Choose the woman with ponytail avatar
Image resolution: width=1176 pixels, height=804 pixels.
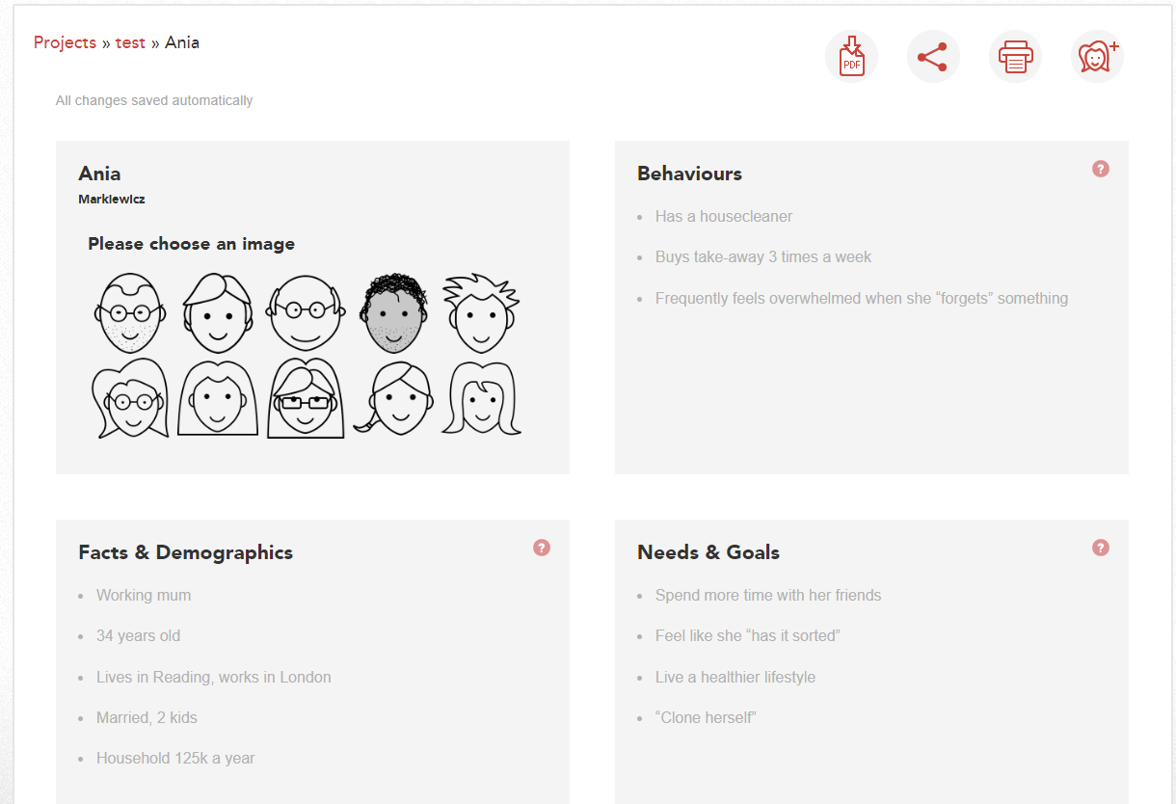click(396, 399)
